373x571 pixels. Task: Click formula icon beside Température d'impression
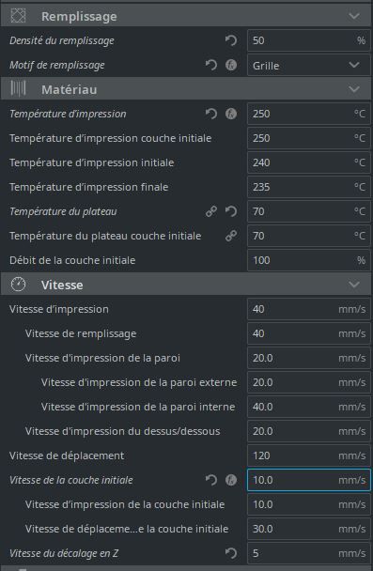(231, 114)
